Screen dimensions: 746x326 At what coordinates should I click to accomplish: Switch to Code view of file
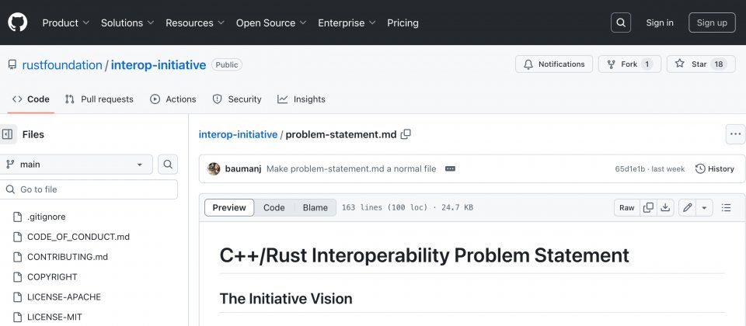[274, 208]
